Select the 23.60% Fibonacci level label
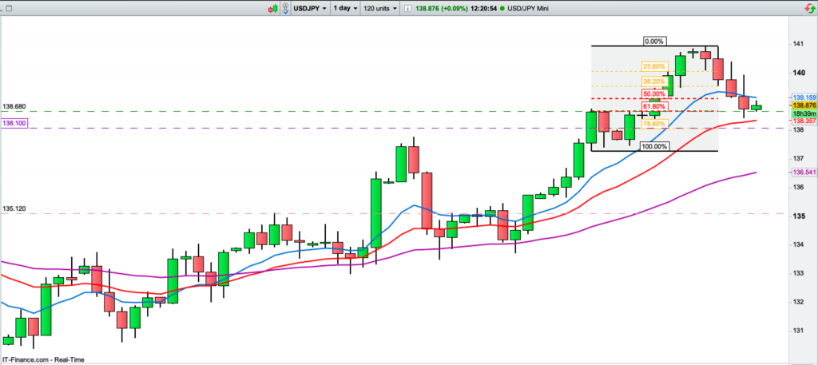The width and height of the screenshot is (818, 365). click(653, 66)
